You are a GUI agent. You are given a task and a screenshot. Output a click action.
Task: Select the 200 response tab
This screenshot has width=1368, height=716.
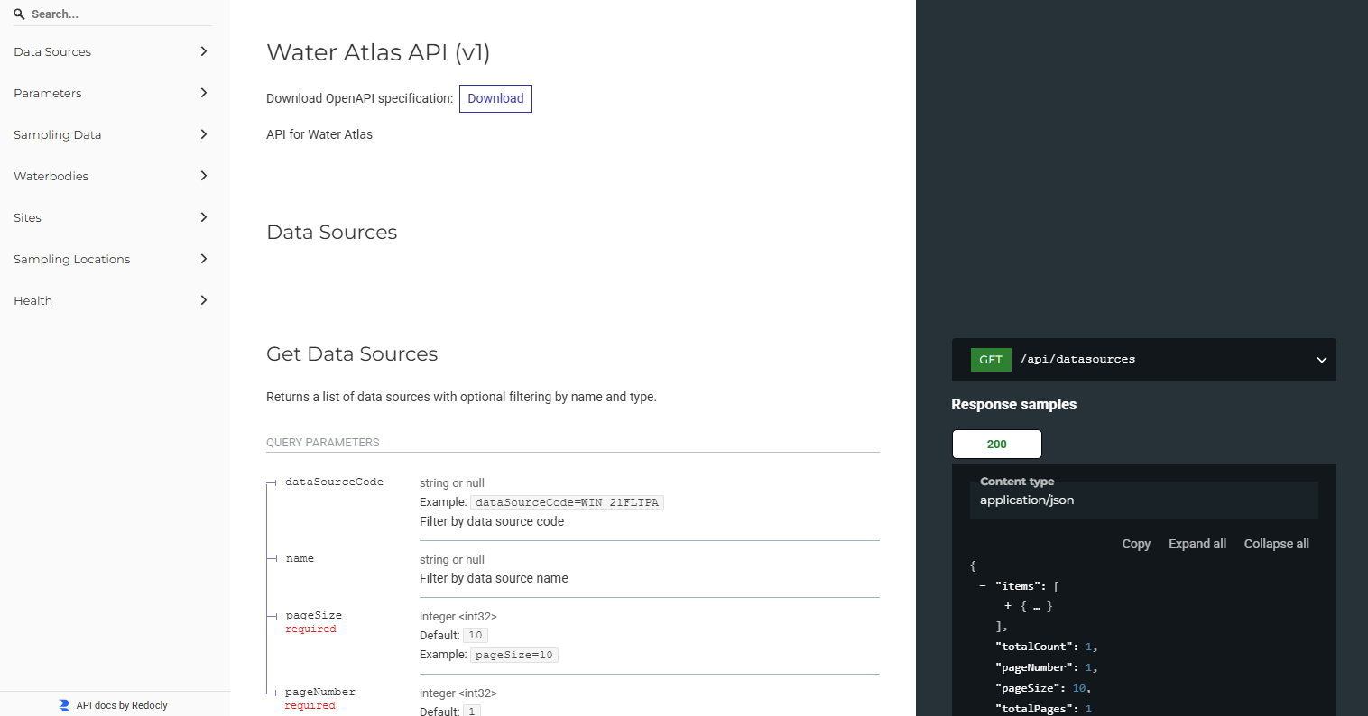click(996, 444)
